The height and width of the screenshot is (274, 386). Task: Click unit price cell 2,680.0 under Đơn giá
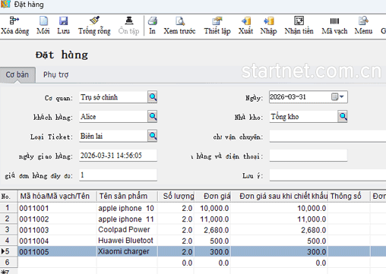213,230
